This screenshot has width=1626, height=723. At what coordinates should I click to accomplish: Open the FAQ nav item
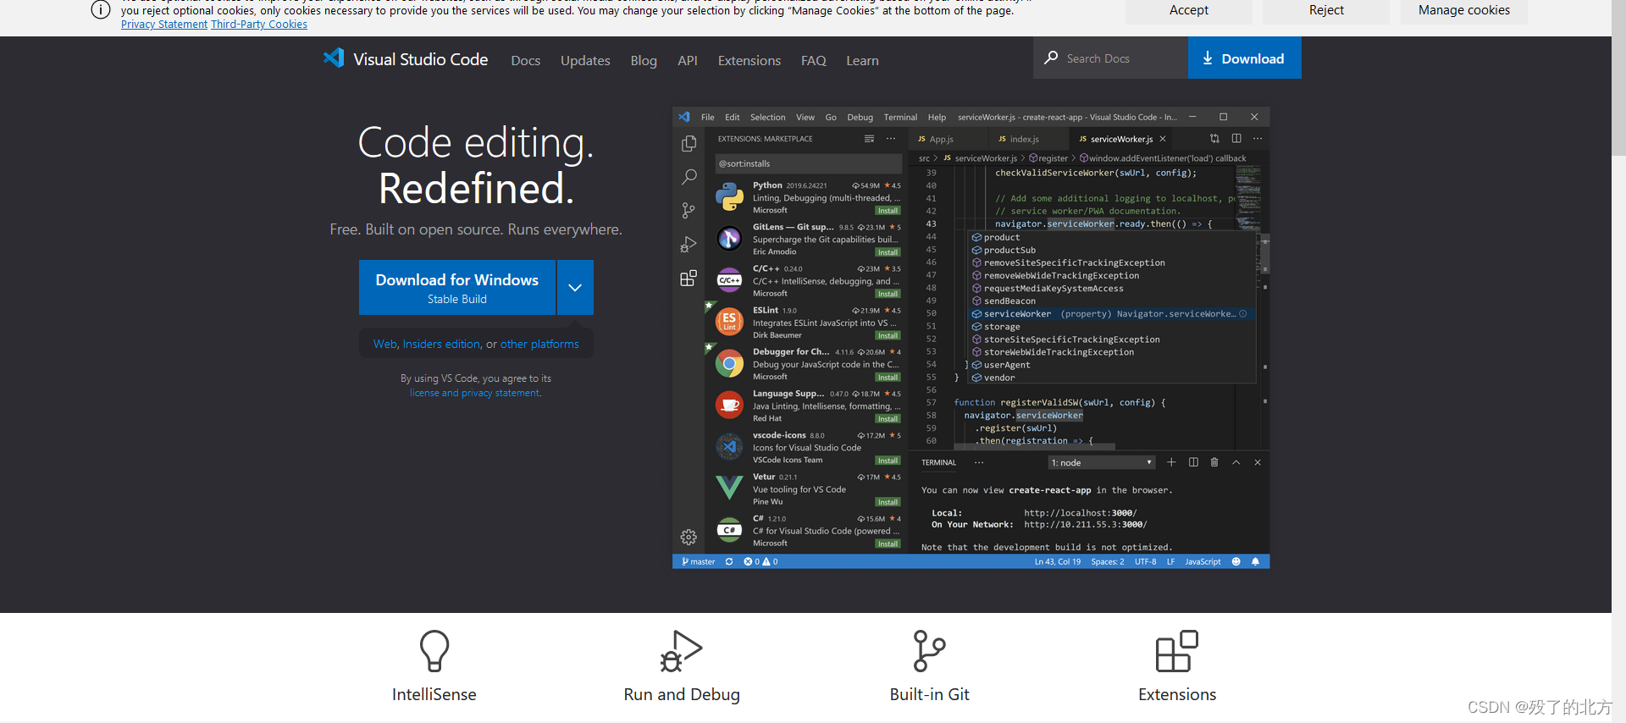(x=814, y=60)
